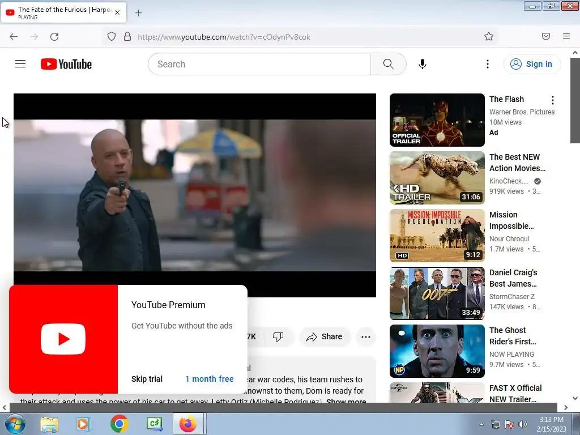Accept 1 month free offer
This screenshot has width=580, height=435.
point(210,379)
